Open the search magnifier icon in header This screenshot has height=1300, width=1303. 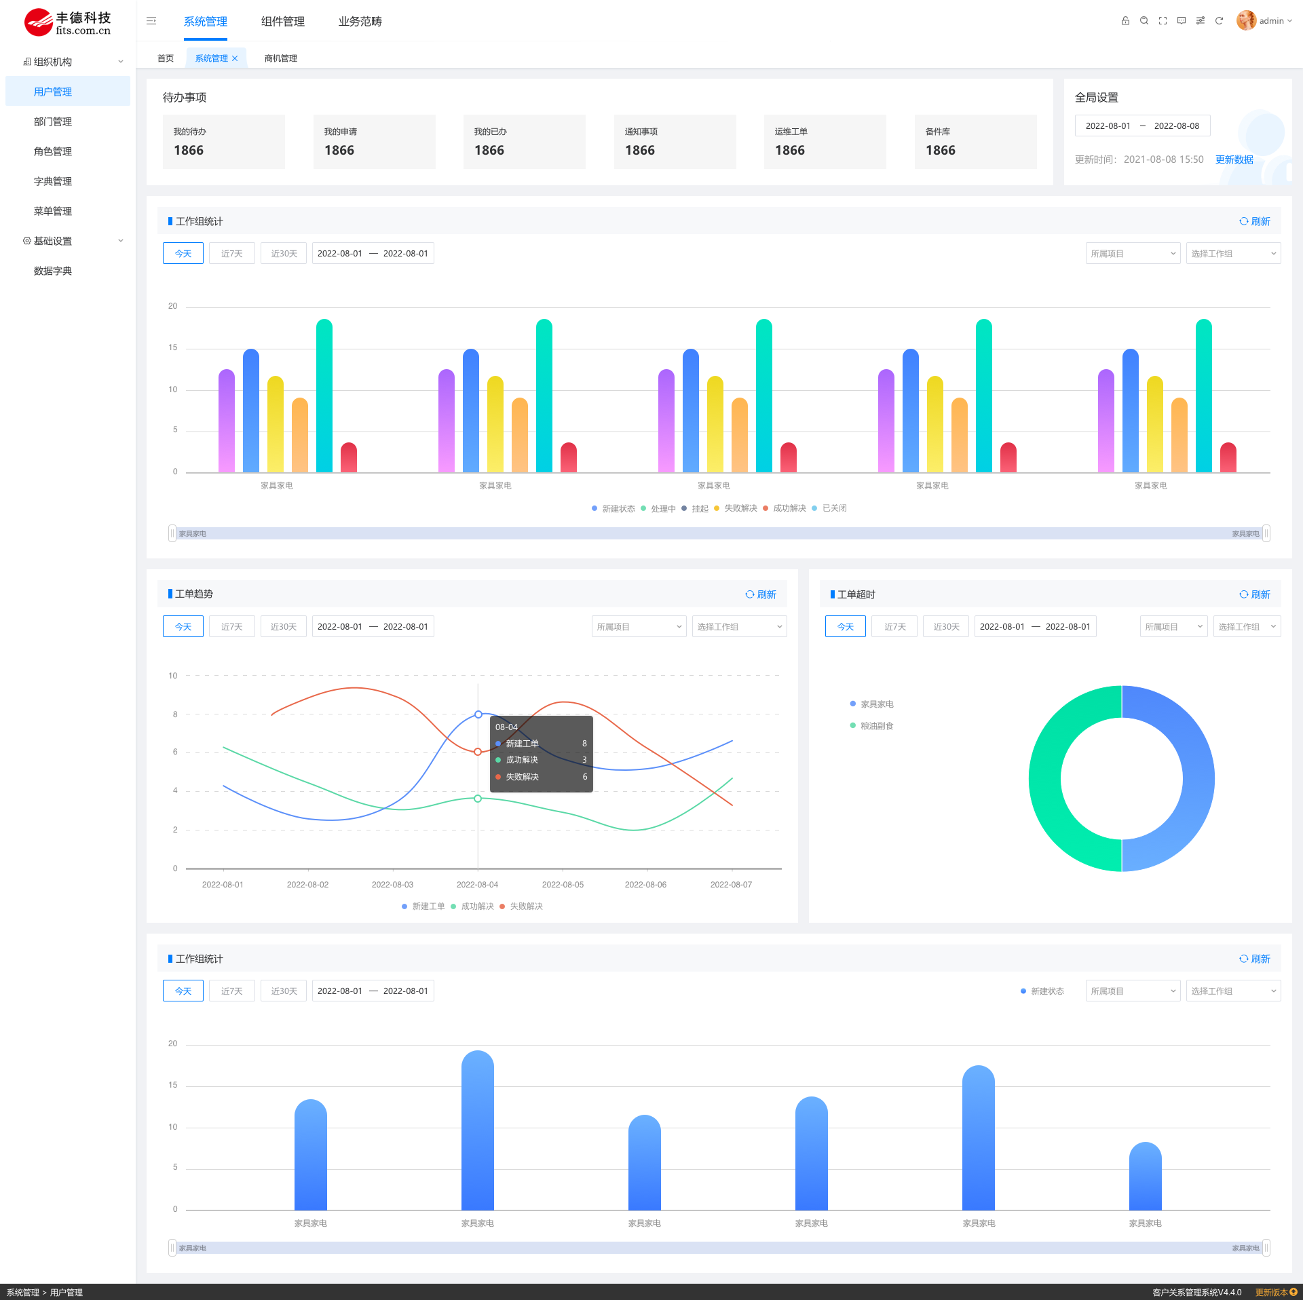coord(1144,21)
